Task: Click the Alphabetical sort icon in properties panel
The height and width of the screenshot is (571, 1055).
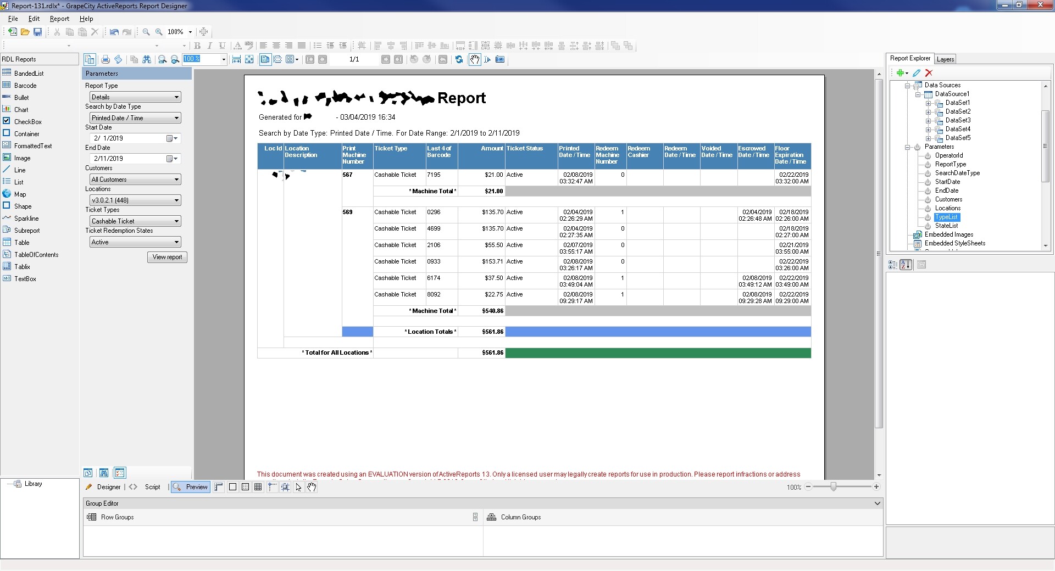Action: (906, 265)
